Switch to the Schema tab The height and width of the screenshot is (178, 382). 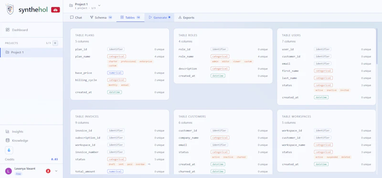tap(101, 18)
